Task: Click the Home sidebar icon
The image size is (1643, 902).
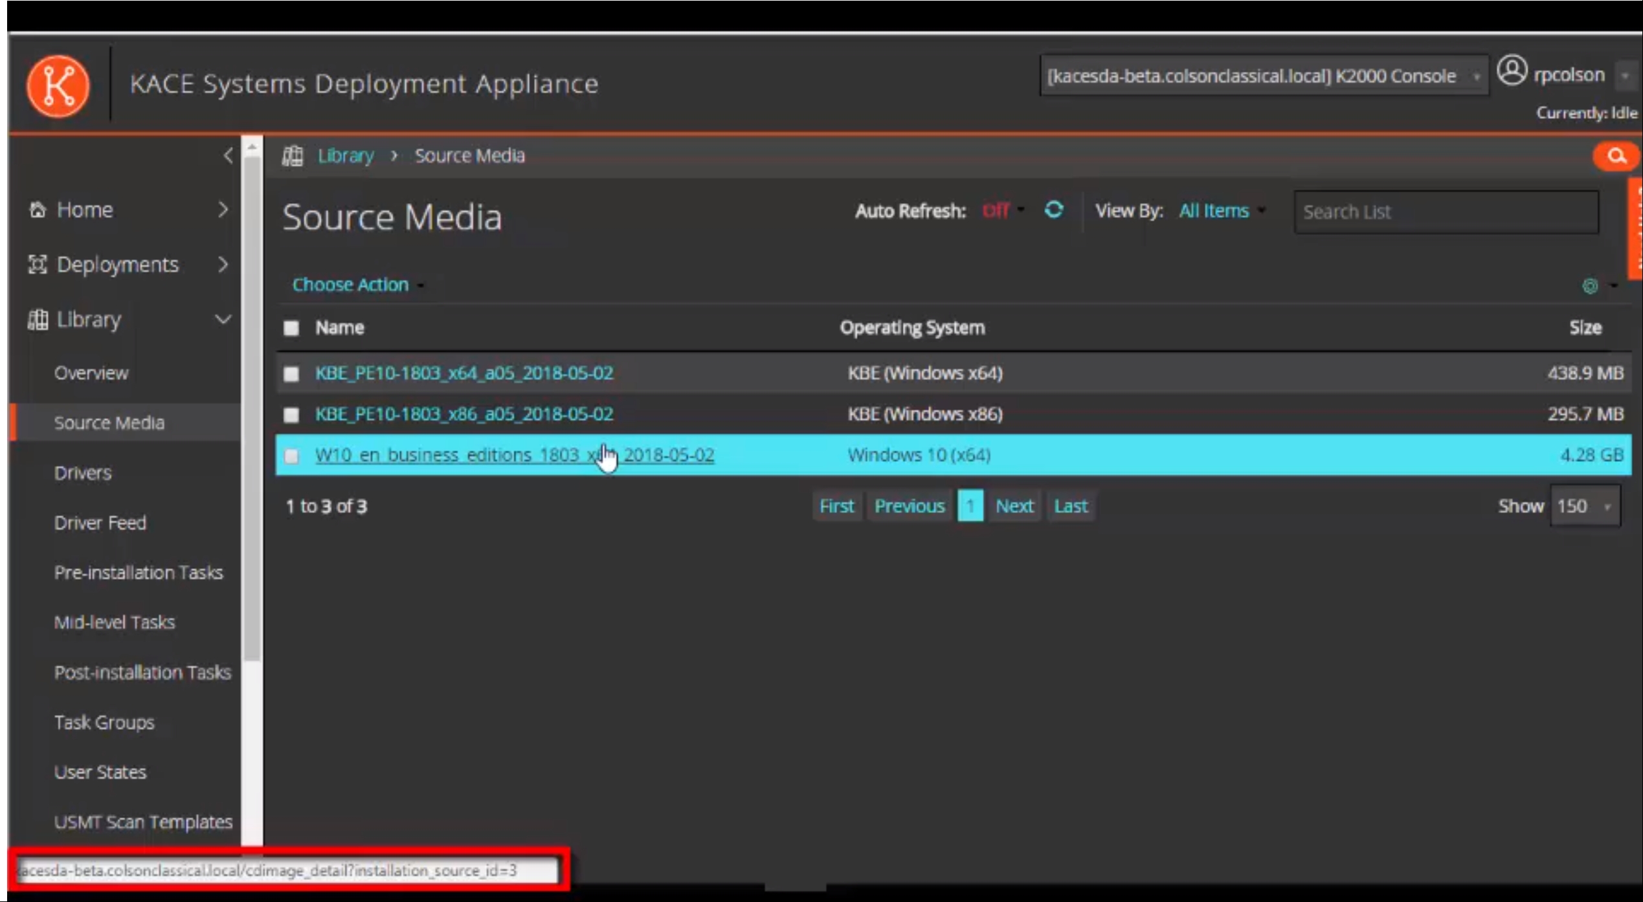Action: [38, 210]
